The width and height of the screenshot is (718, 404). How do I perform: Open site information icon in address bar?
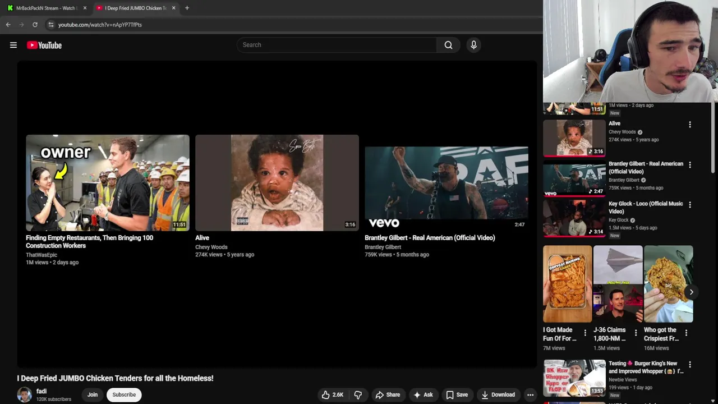click(x=50, y=25)
